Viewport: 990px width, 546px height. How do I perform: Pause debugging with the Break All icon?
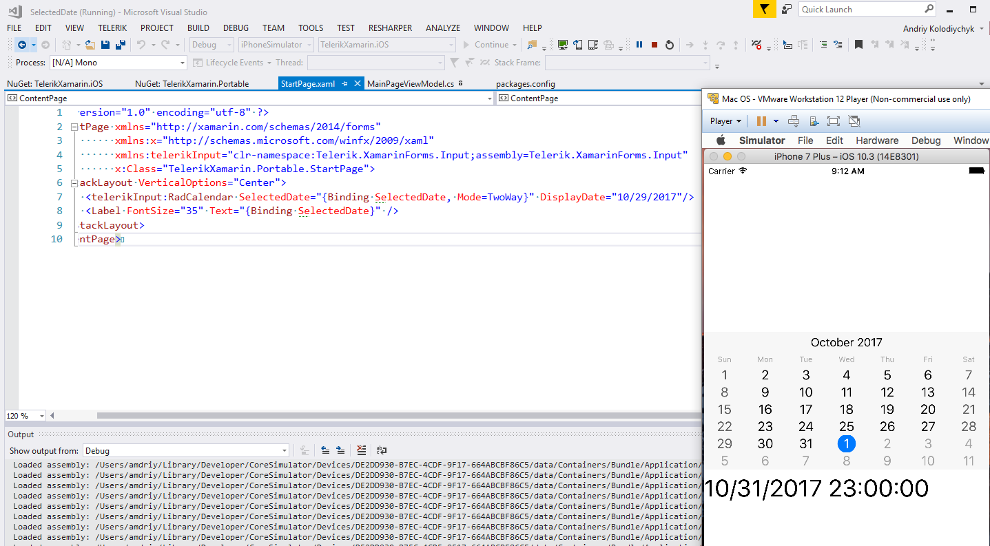[639, 45]
